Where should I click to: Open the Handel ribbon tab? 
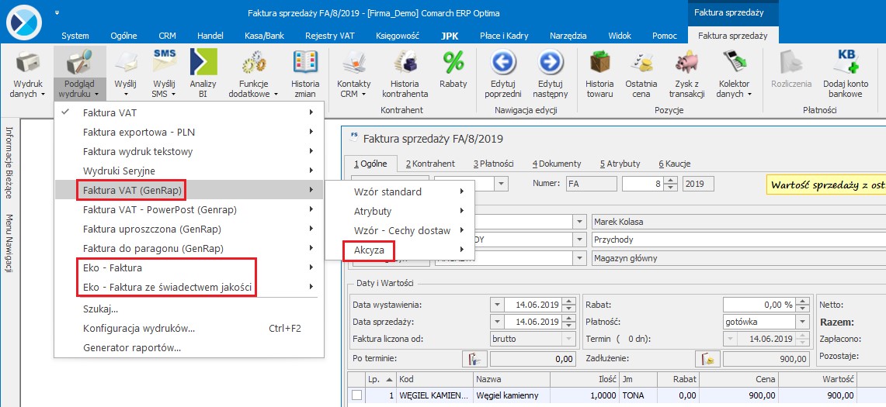(210, 36)
